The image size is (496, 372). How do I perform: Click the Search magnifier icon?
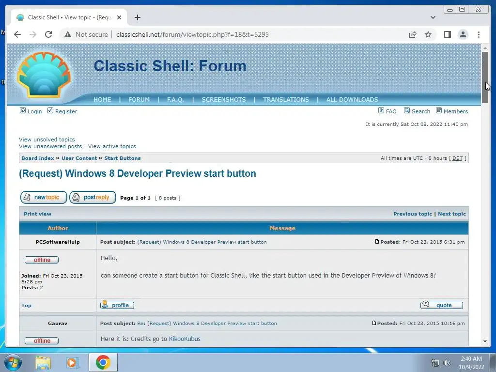click(x=407, y=110)
